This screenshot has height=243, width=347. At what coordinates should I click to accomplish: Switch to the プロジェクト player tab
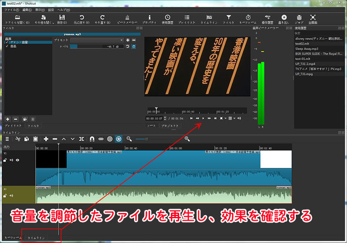coord(170,126)
